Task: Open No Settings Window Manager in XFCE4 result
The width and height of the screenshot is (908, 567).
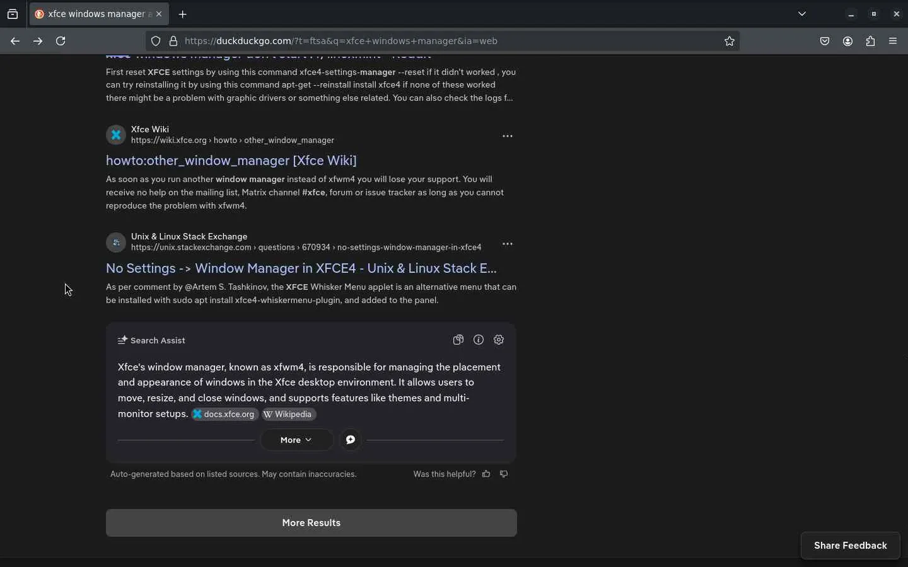Action: point(301,268)
